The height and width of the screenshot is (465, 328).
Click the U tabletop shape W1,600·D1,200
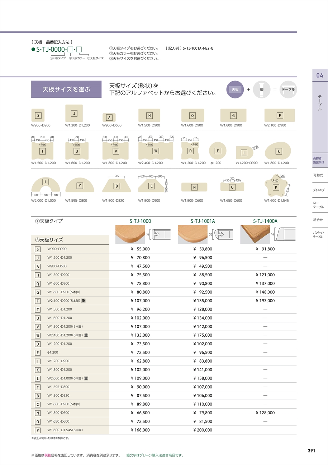(x=77, y=151)
